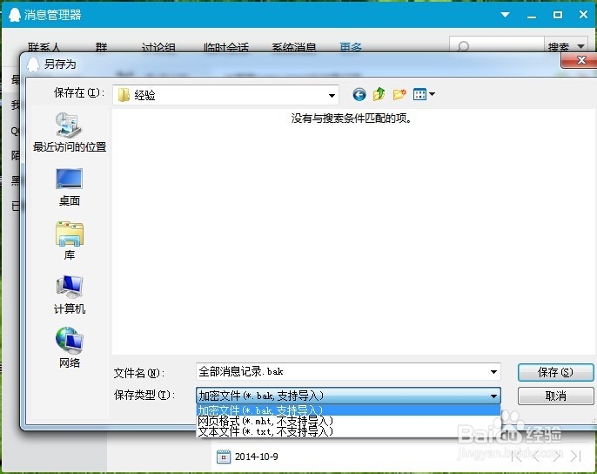Maximize the 消息管理器 window
Viewport: 597px width, 474px height.
(x=558, y=15)
